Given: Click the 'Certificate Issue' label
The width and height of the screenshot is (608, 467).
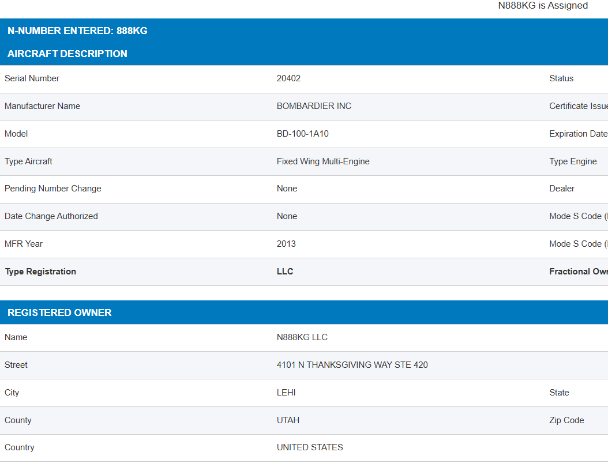Looking at the screenshot, I should point(579,106).
